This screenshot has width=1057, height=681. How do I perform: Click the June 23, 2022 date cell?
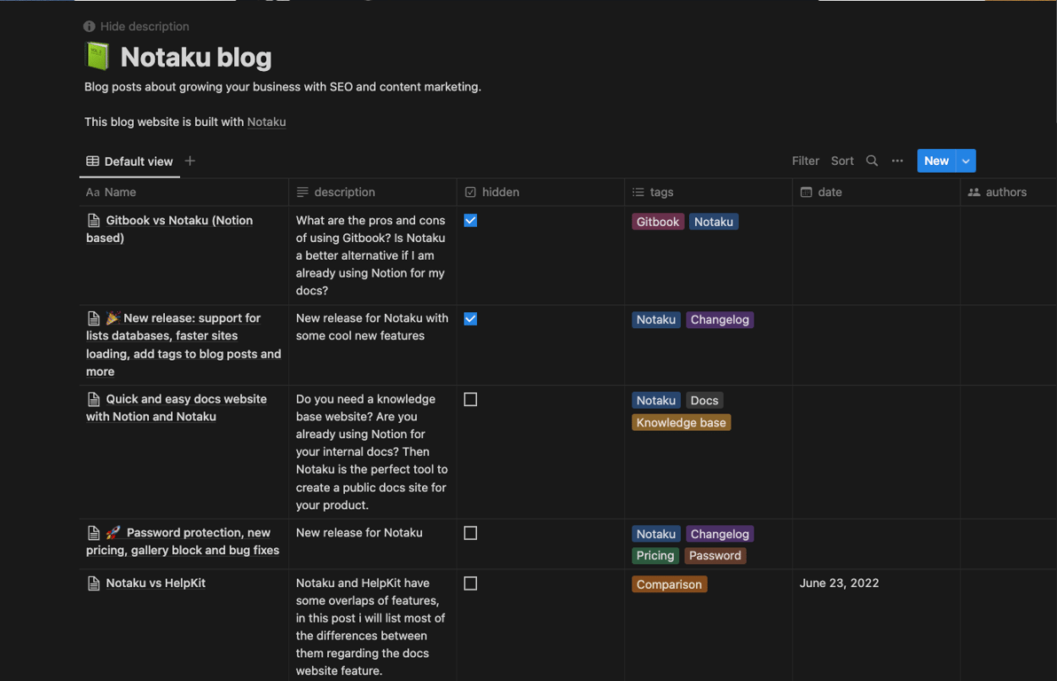pos(839,583)
